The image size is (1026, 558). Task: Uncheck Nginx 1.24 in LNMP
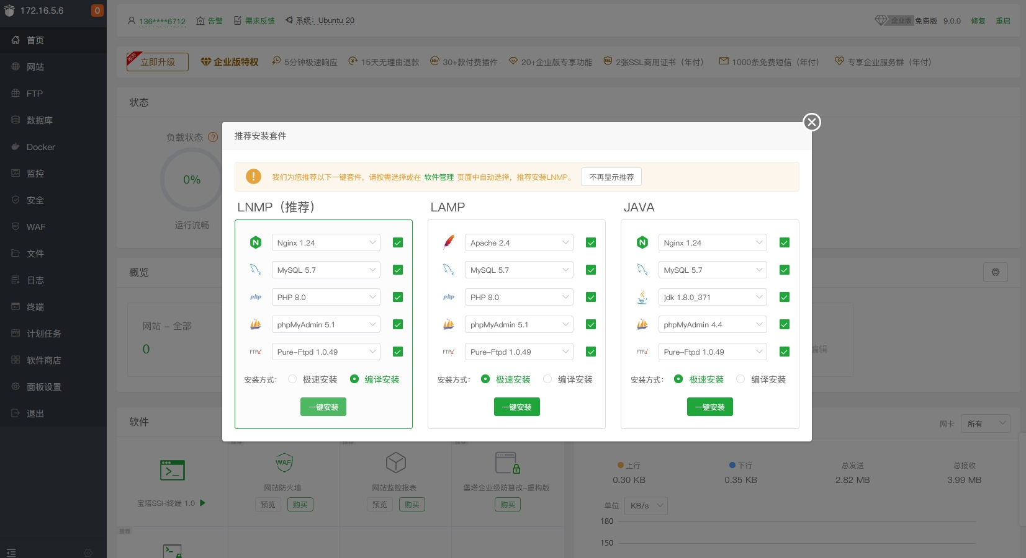coord(398,242)
